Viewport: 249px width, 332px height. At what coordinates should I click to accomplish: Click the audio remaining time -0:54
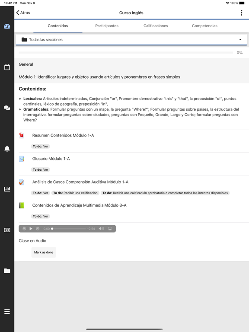[91, 229]
